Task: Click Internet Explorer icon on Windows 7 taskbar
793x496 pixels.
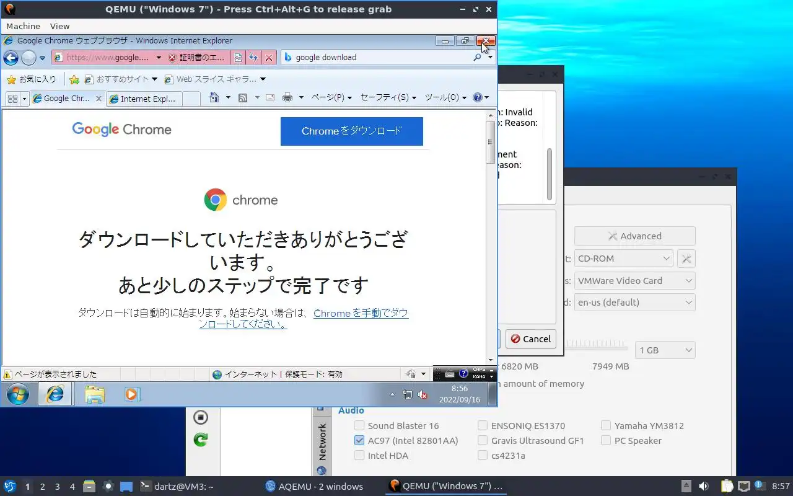Action: click(55, 394)
